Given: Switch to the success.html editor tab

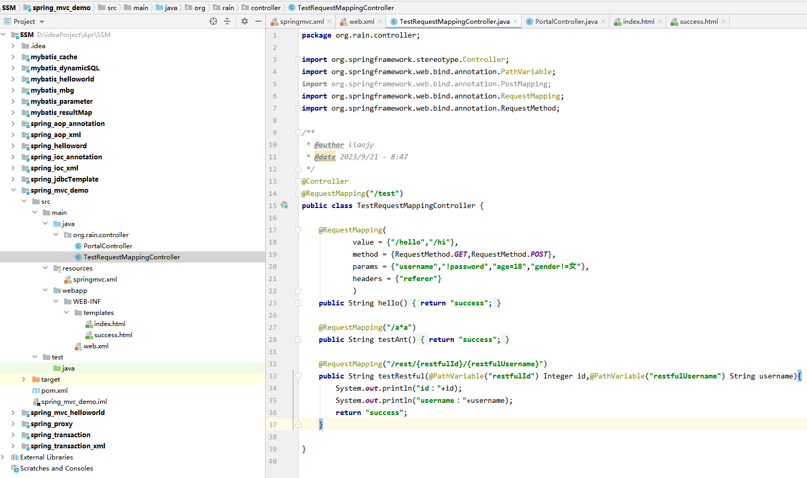Looking at the screenshot, I should click(x=698, y=22).
